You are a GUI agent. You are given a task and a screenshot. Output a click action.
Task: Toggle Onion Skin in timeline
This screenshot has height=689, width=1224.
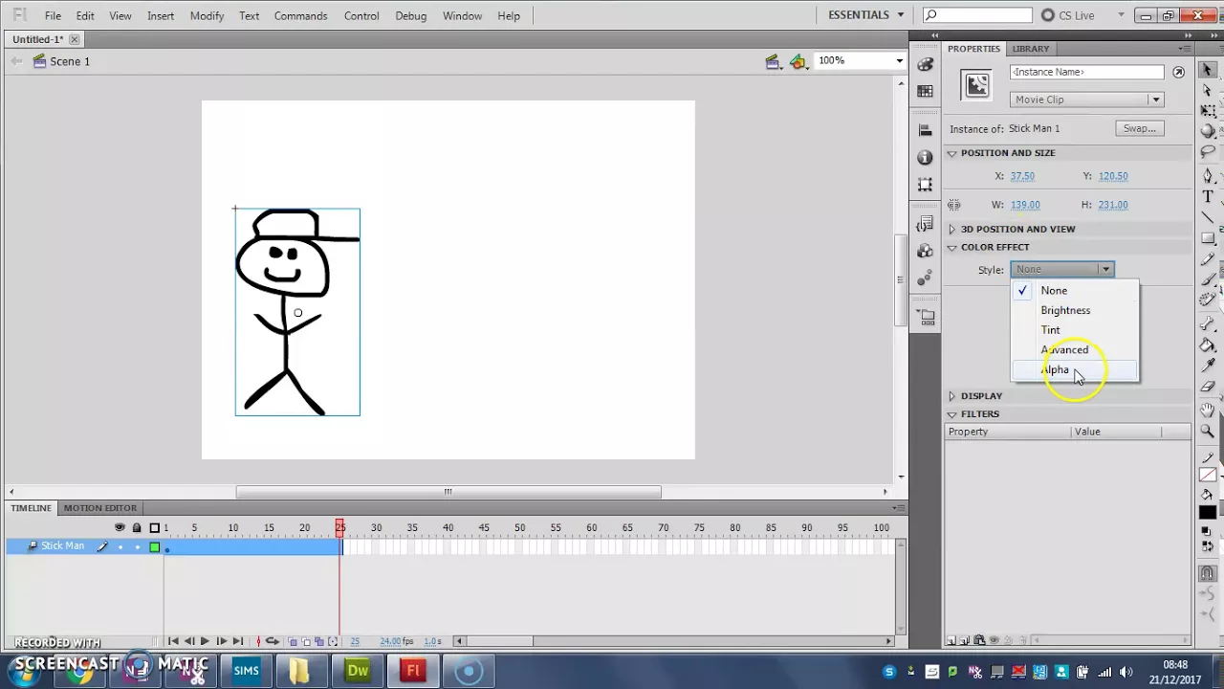click(x=295, y=641)
